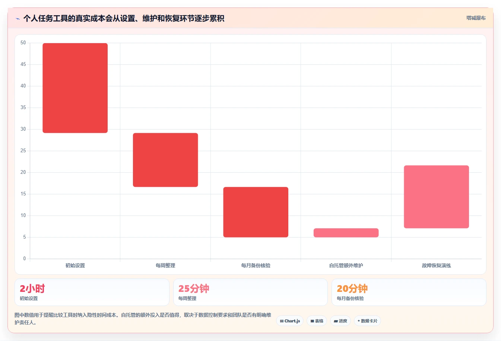Select the 数据卡片 tag chip
Image resolution: width=501 pixels, height=341 pixels.
[x=367, y=321]
